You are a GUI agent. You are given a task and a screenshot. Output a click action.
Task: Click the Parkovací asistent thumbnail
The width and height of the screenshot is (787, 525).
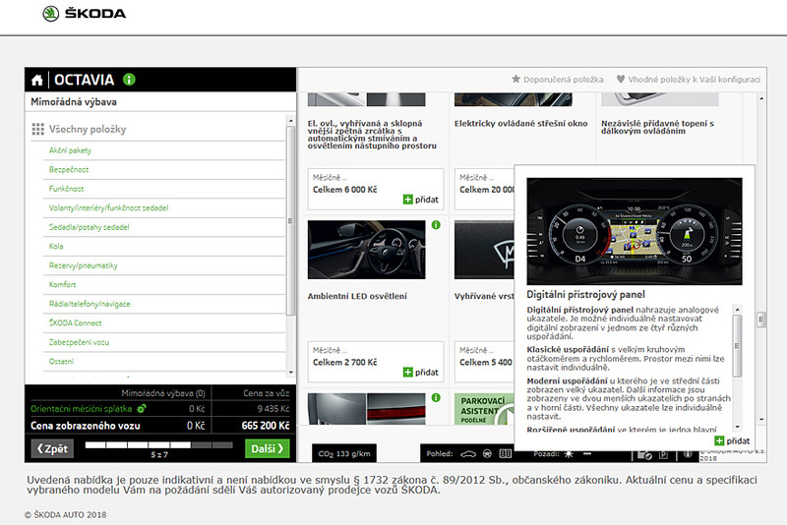pyautogui.click(x=484, y=409)
